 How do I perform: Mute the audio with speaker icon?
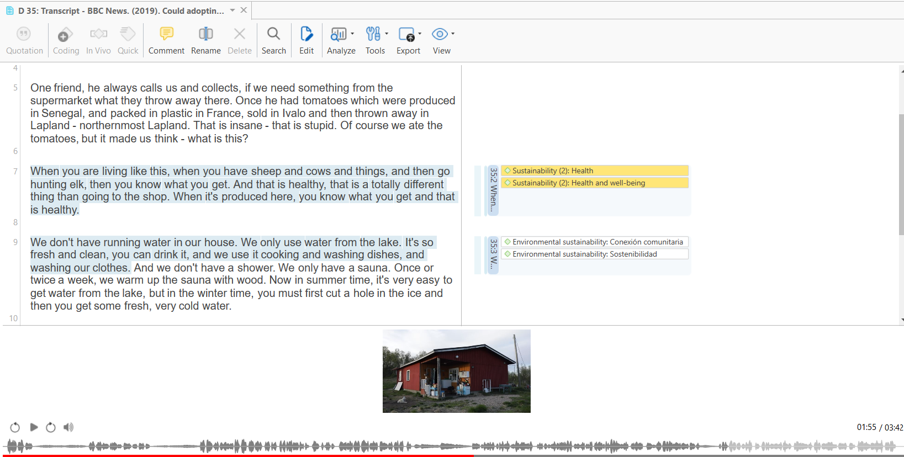(x=68, y=427)
